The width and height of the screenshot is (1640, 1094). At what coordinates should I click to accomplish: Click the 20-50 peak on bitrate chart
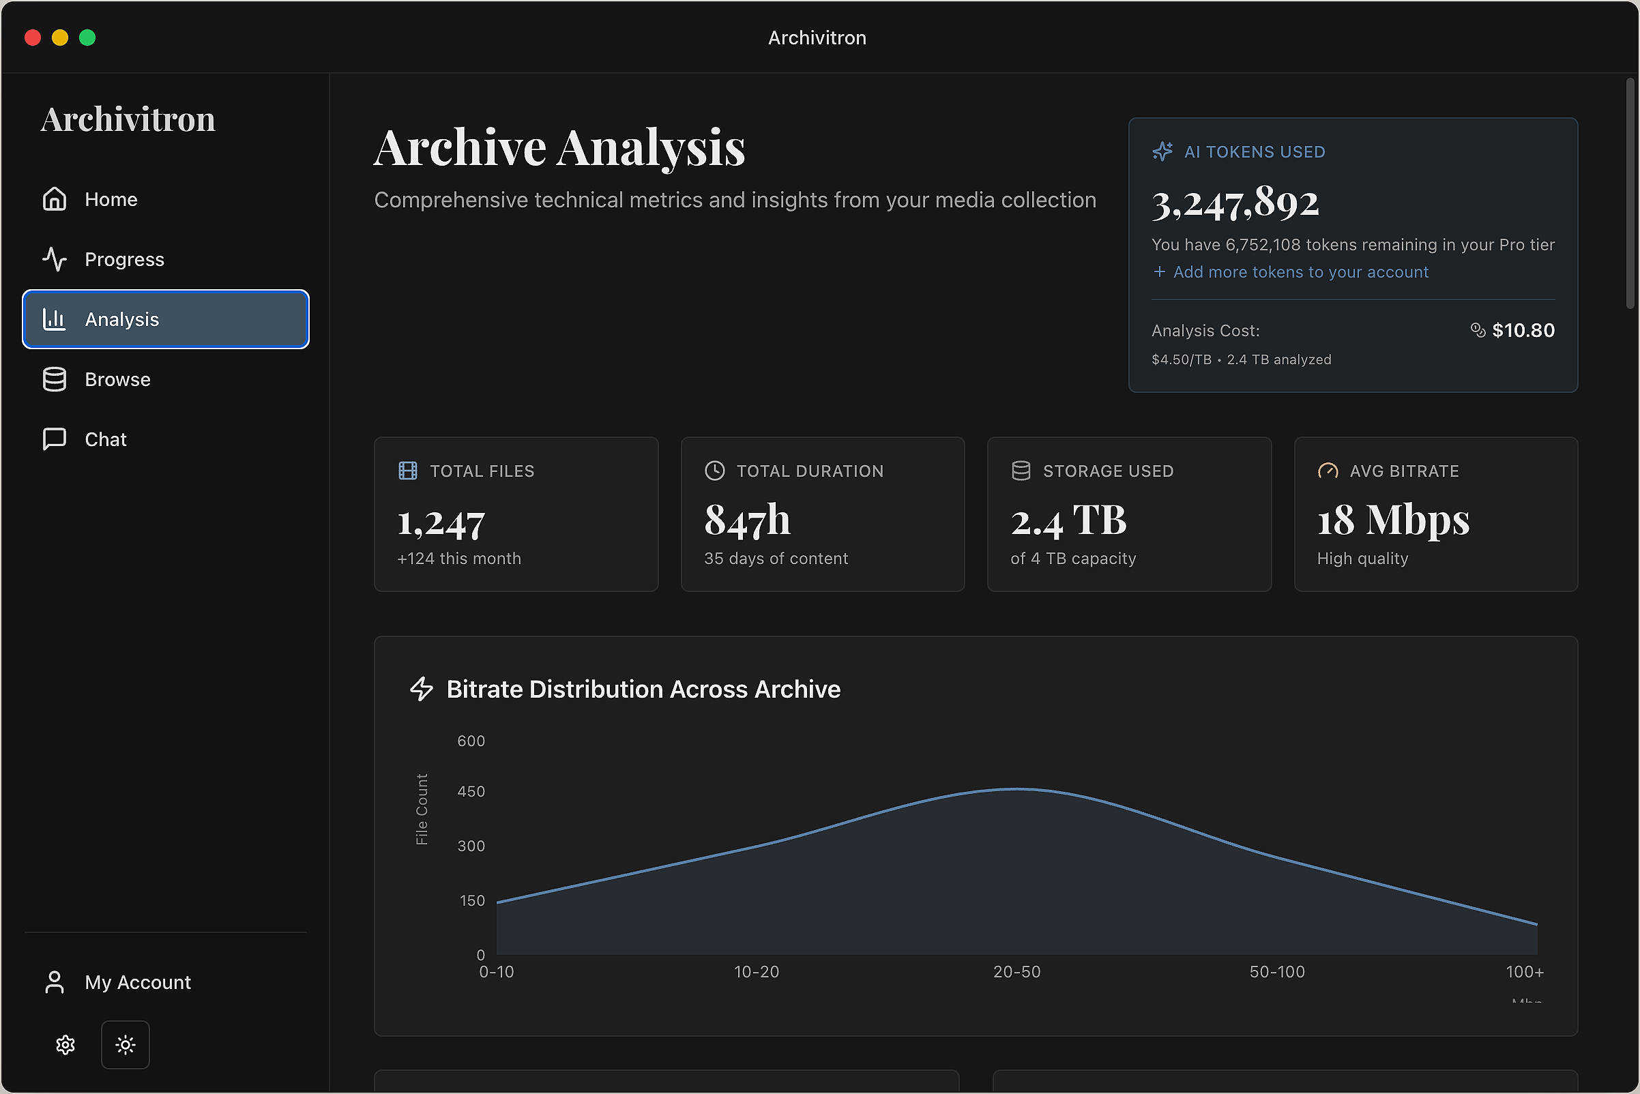pyautogui.click(x=1018, y=789)
